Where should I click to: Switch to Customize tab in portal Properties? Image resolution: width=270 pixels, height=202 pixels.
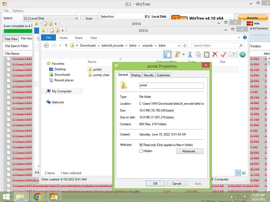(x=163, y=75)
